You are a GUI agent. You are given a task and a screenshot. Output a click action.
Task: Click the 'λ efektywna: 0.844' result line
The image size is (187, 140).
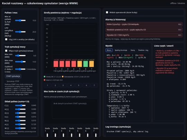[x=116, y=80]
